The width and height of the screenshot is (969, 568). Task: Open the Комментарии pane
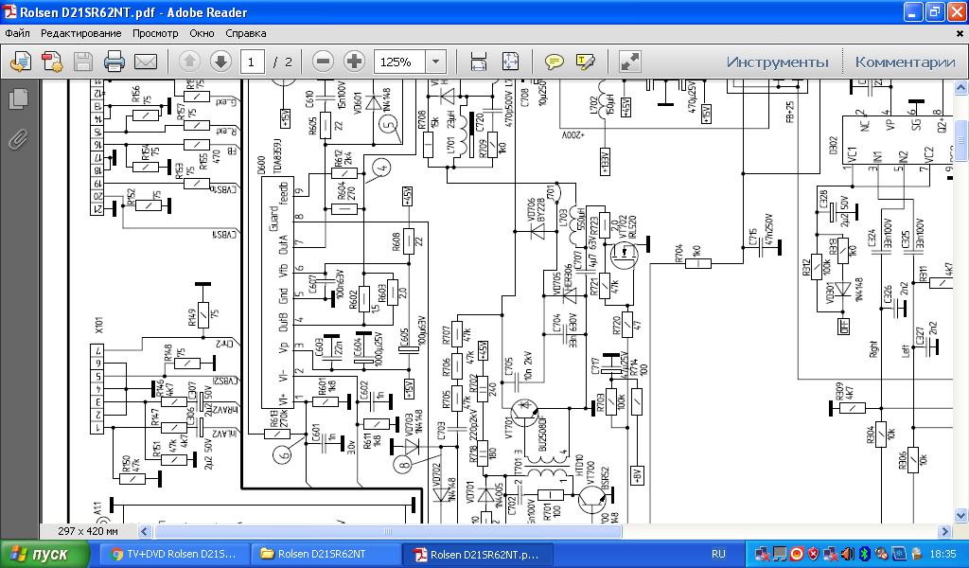[x=905, y=62]
